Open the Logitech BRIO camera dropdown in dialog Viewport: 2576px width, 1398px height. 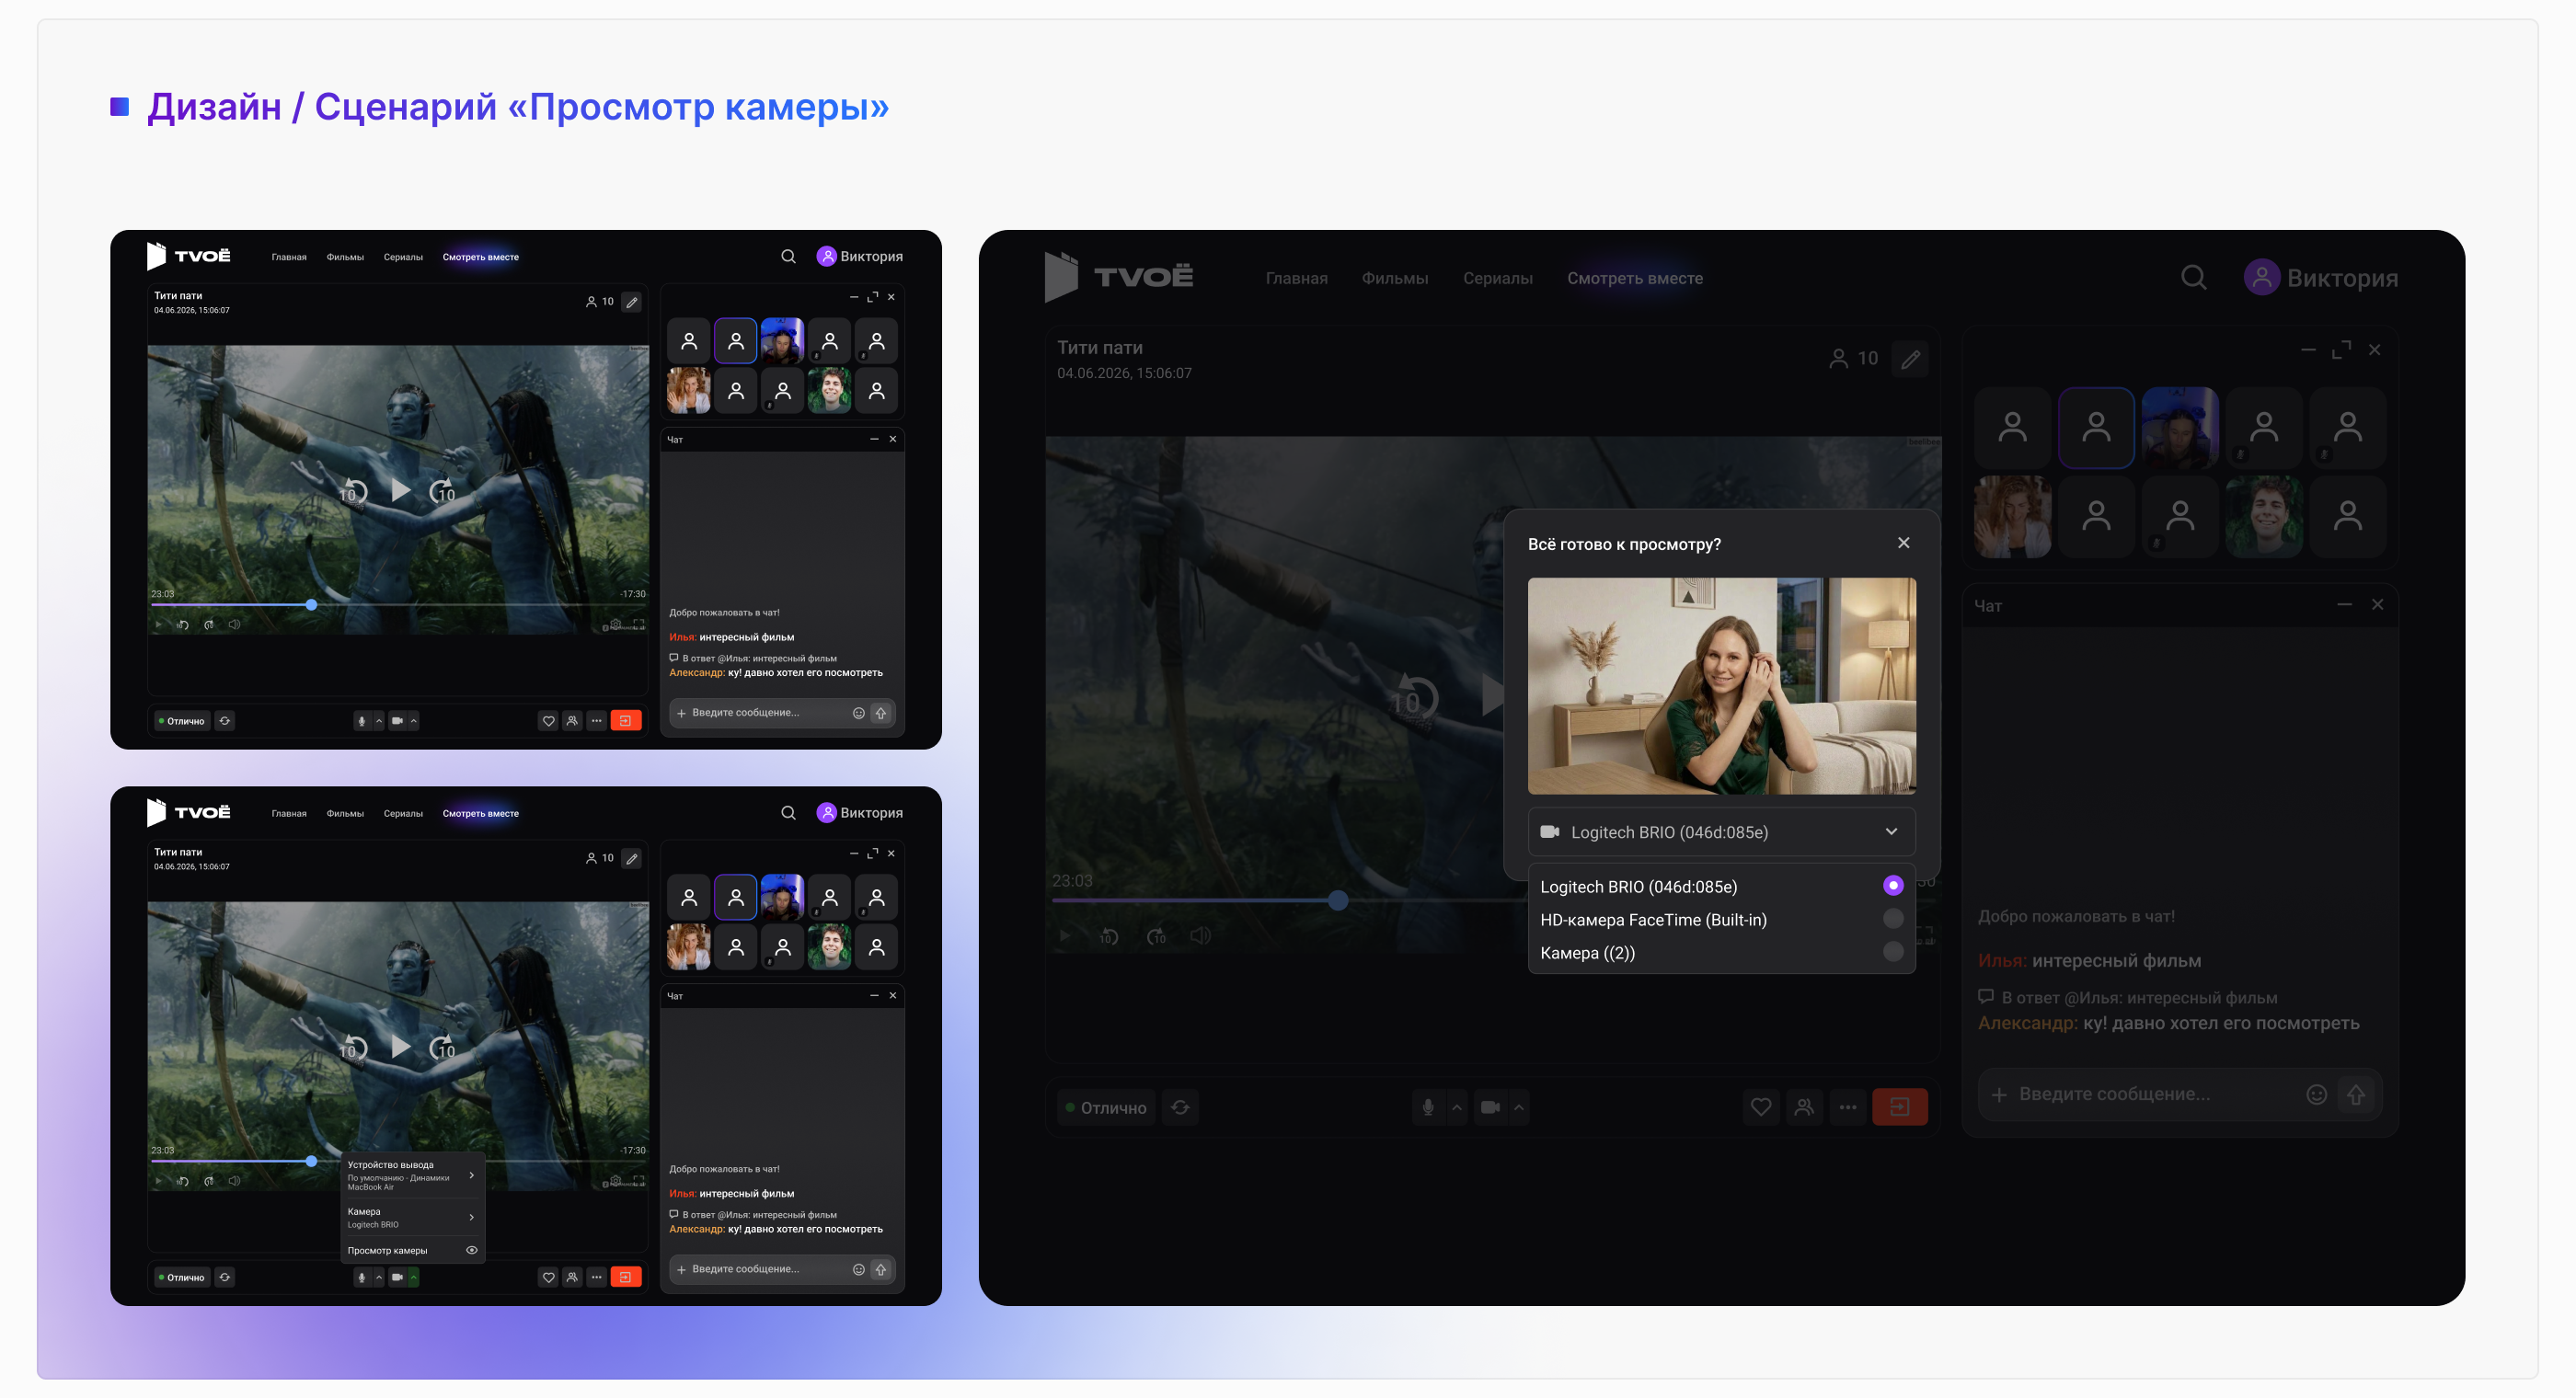pos(1721,832)
